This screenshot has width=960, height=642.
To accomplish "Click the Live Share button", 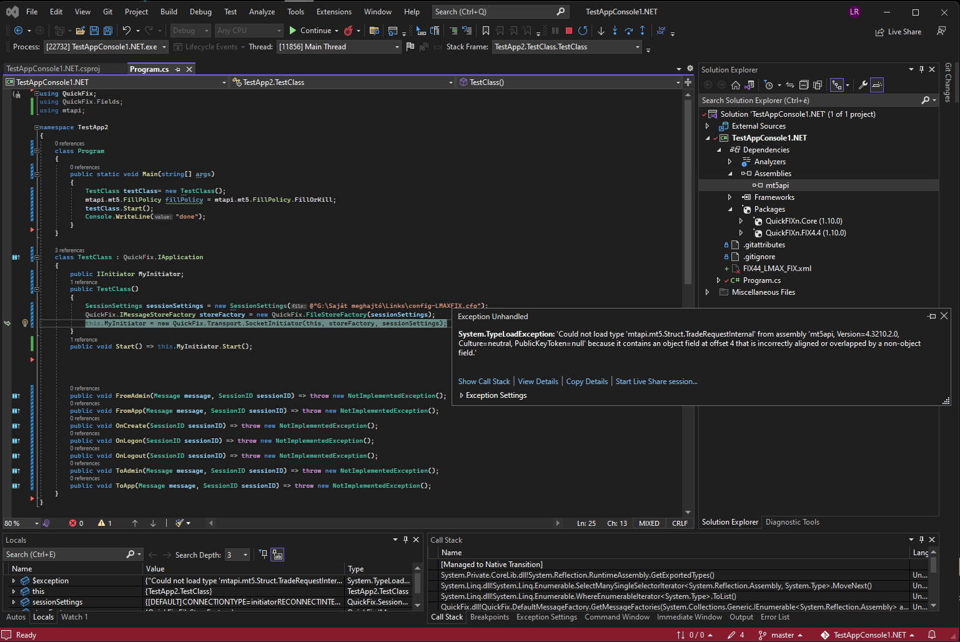I will tap(898, 32).
